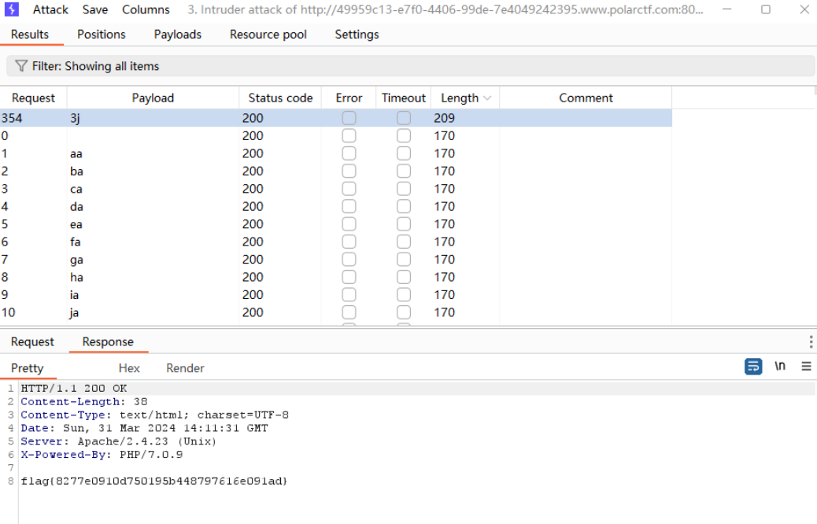This screenshot has width=817, height=524.
Task: Toggle Timeout checkbox for payload 3j row
Action: tap(403, 118)
